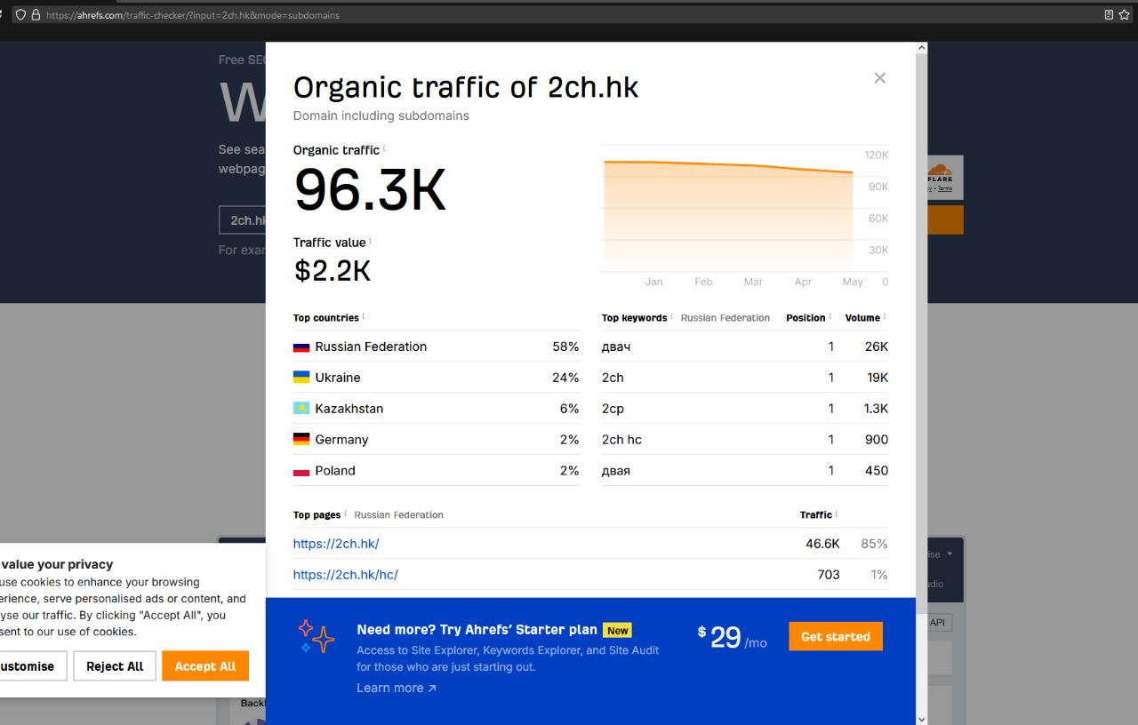Click the Organic traffic info icon

(x=384, y=149)
